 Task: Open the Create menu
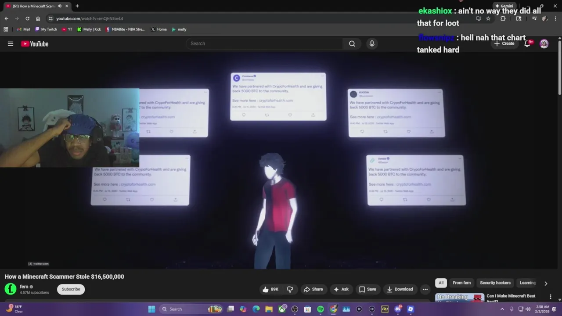[504, 43]
